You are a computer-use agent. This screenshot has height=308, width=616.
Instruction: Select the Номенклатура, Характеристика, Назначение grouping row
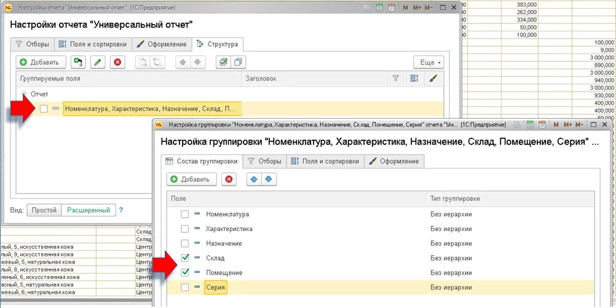(152, 109)
